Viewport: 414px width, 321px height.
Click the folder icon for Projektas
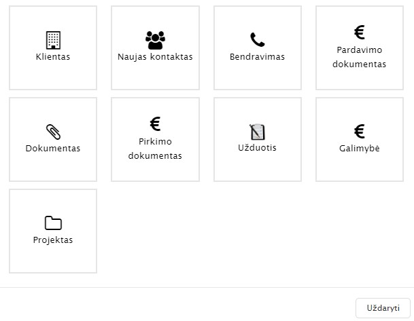point(53,223)
